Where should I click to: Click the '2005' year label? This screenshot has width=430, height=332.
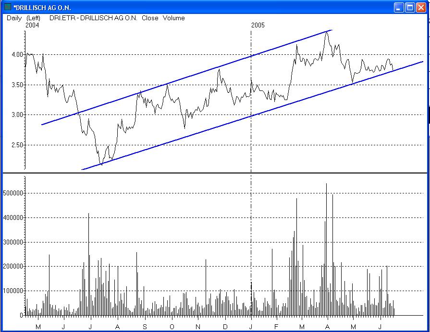[258, 26]
